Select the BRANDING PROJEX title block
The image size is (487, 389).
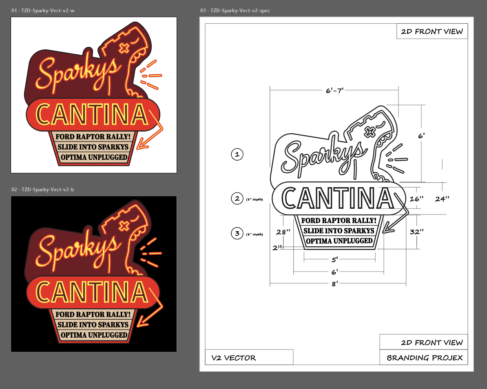point(424,357)
